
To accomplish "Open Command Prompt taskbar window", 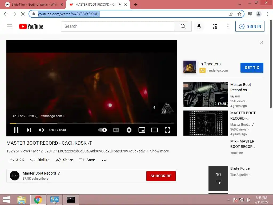I will 71,199.
